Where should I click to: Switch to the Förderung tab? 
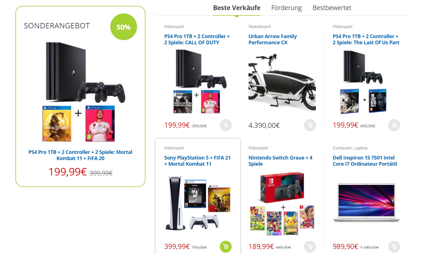coord(286,8)
